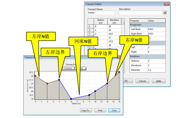Edit the Meander modifier value
188x118 pixels.
(157, 70)
